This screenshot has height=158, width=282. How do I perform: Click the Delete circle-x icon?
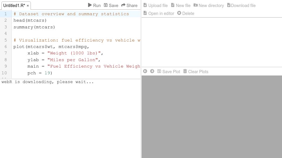[179, 13]
